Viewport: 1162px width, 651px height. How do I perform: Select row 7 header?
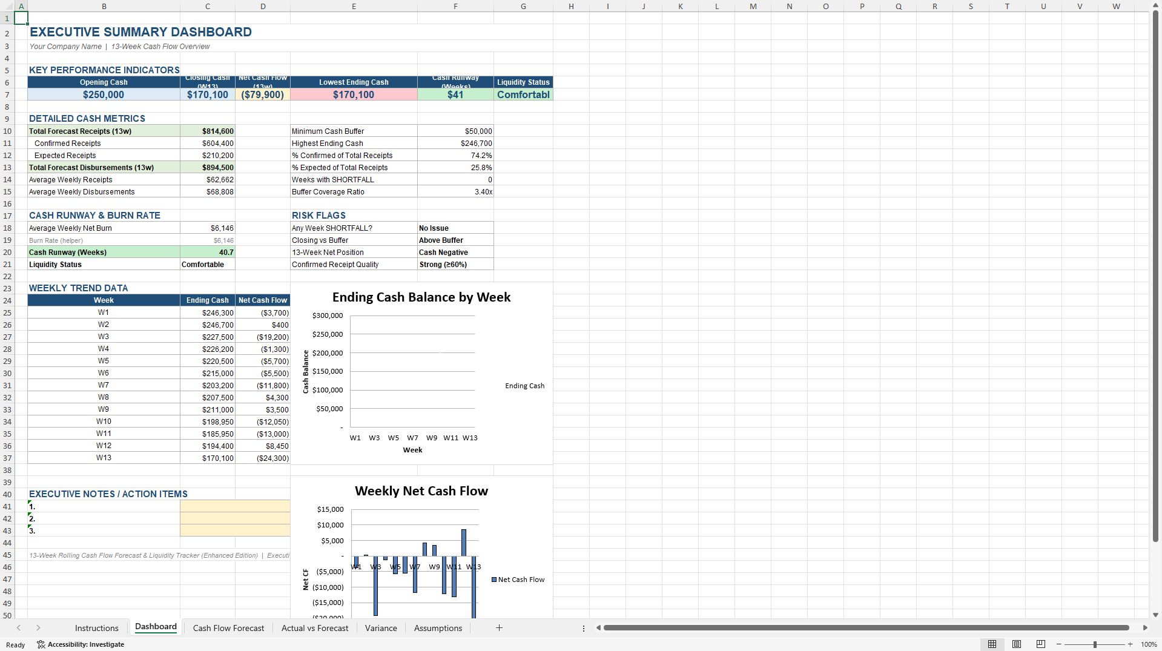(7, 94)
